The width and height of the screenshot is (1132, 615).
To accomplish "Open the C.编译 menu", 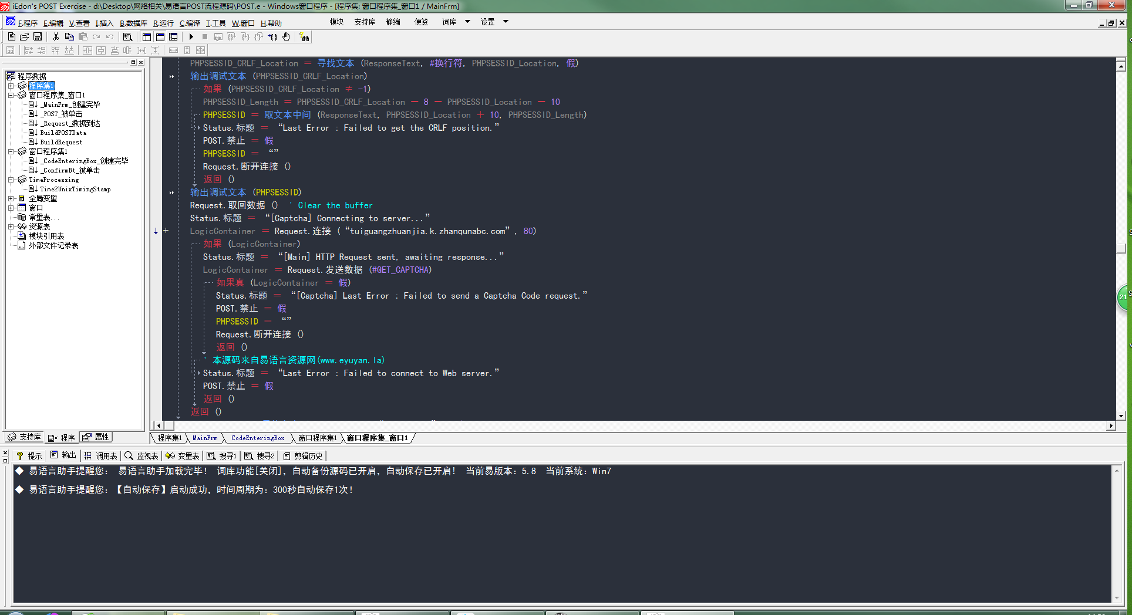I will (190, 23).
